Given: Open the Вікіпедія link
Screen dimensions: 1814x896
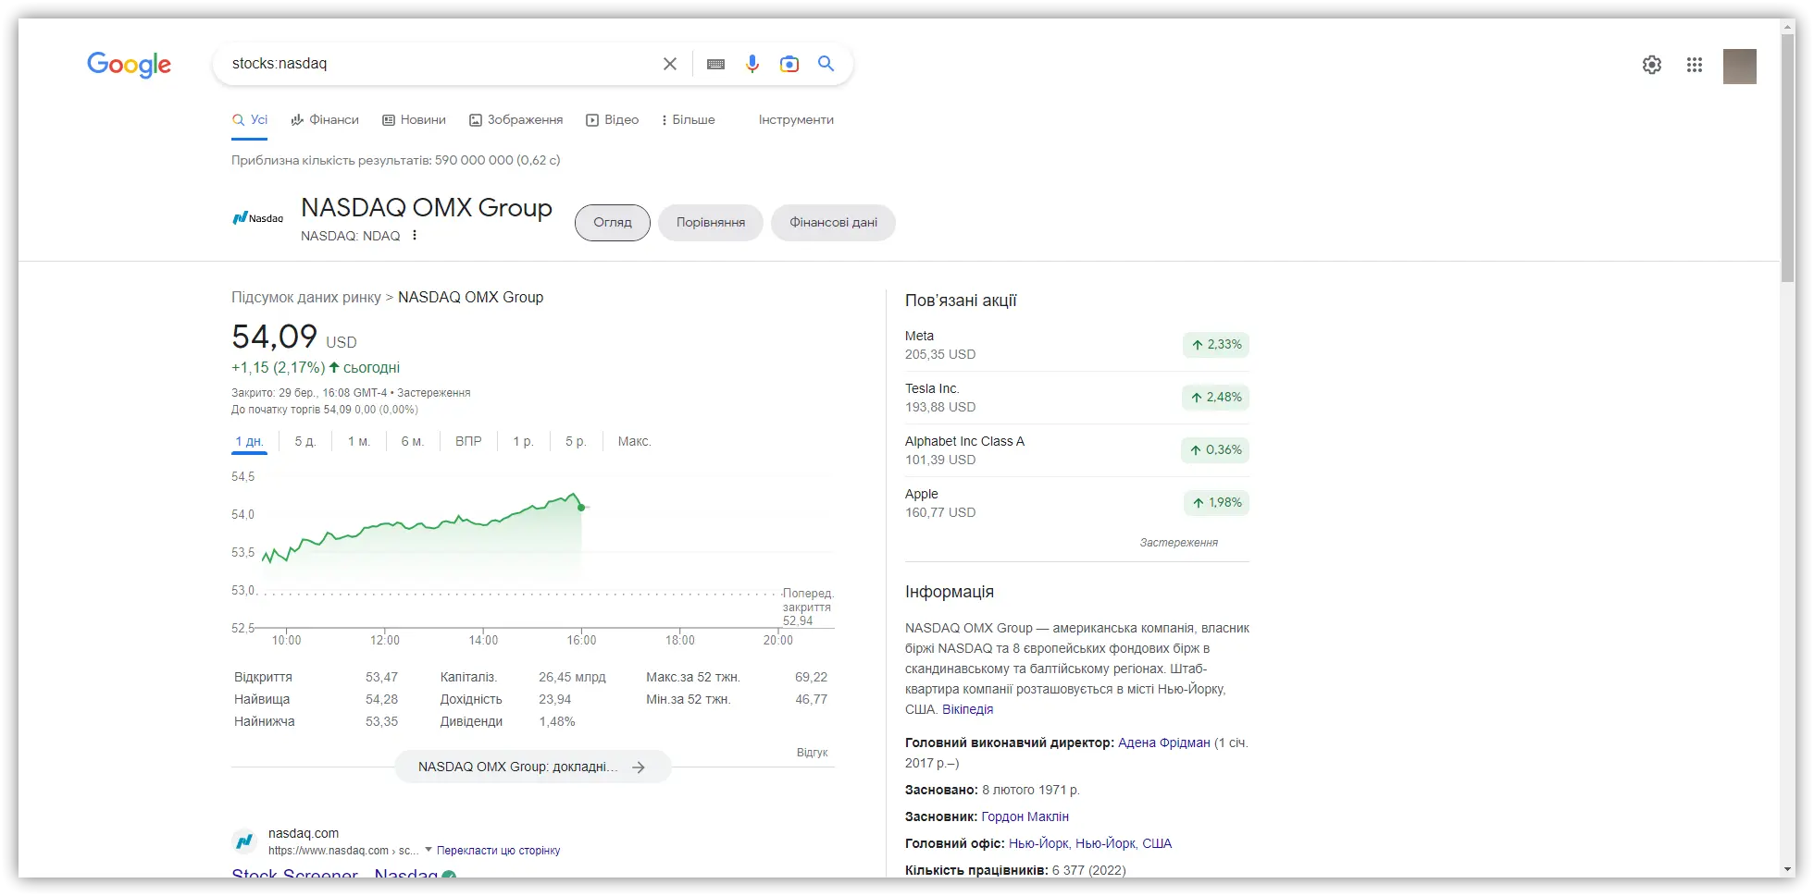Looking at the screenshot, I should coord(967,710).
